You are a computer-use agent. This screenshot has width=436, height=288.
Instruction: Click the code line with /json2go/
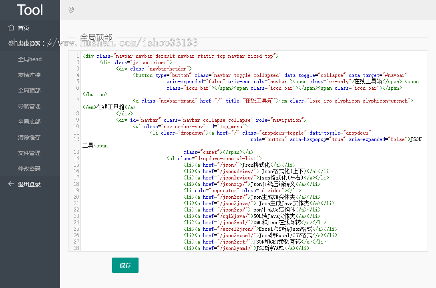click(252, 209)
